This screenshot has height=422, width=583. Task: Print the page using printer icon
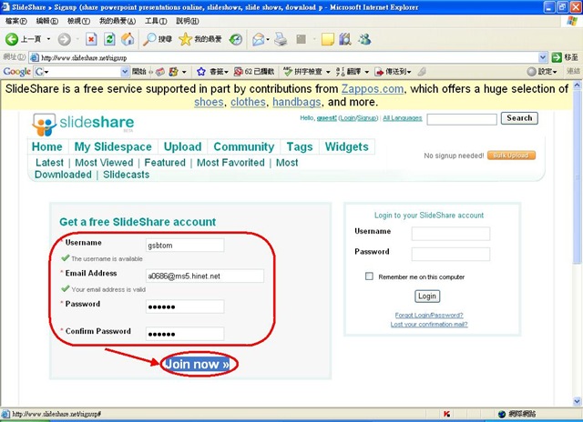pos(281,39)
